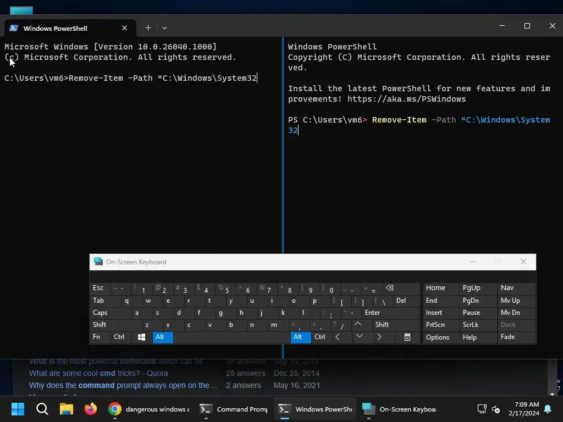Click the End key
Image resolution: width=563 pixels, height=422 pixels.
(x=441, y=301)
